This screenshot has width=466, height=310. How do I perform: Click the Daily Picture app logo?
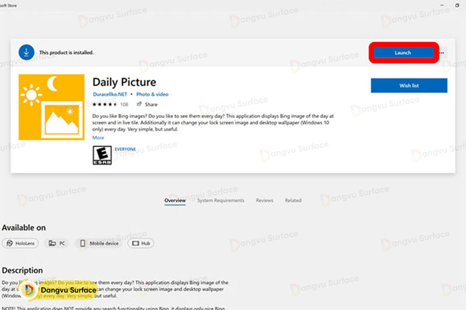51,107
